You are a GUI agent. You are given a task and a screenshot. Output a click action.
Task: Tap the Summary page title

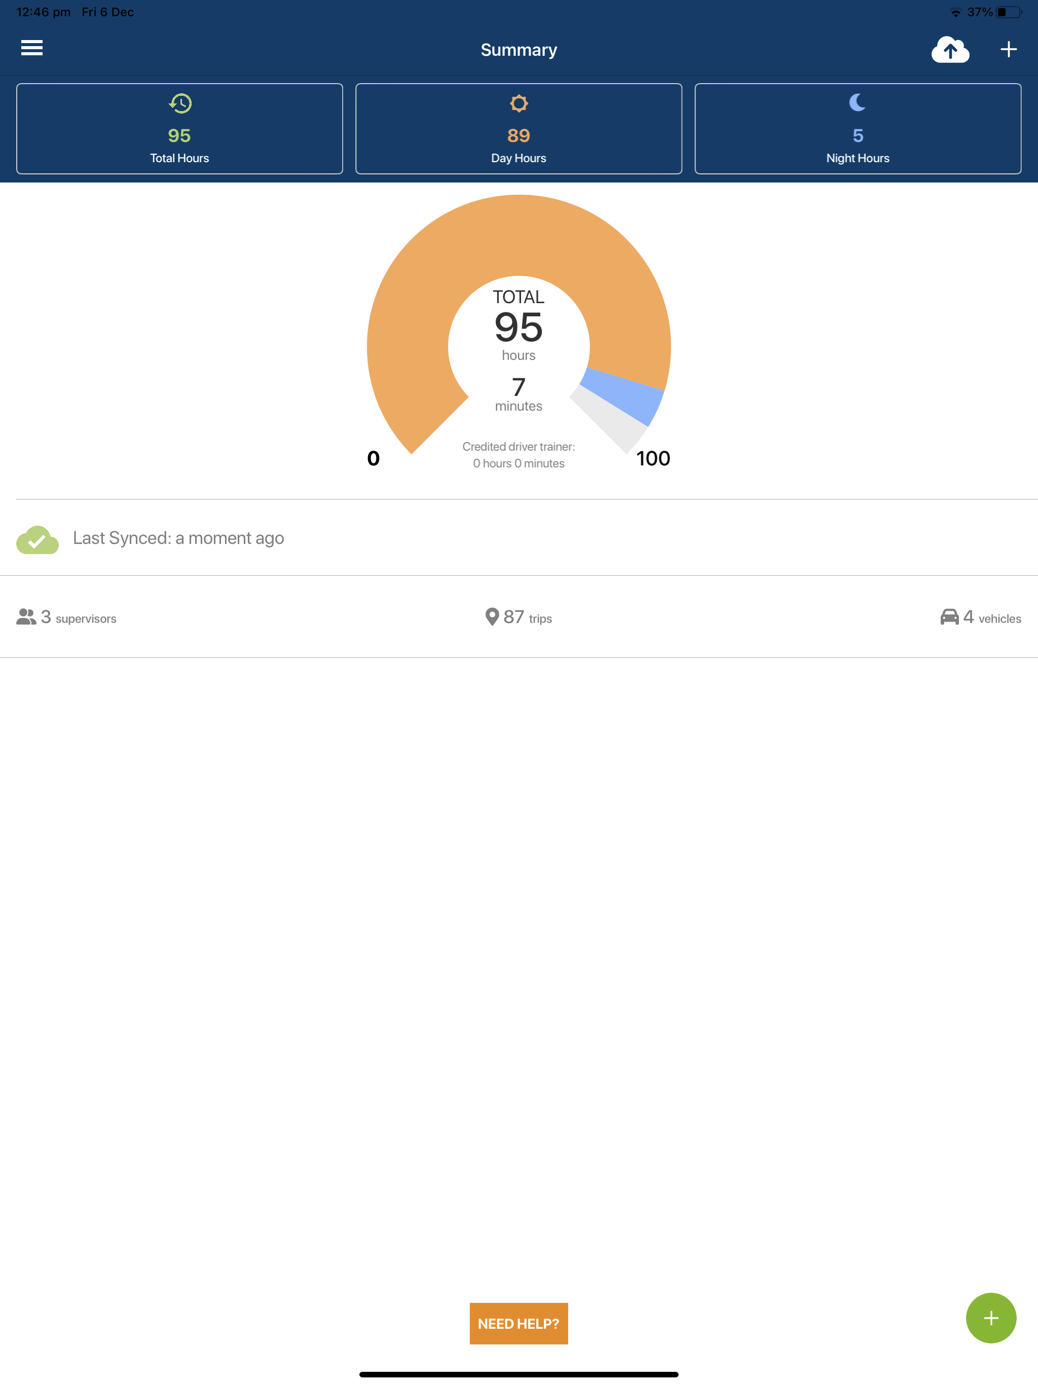click(518, 50)
